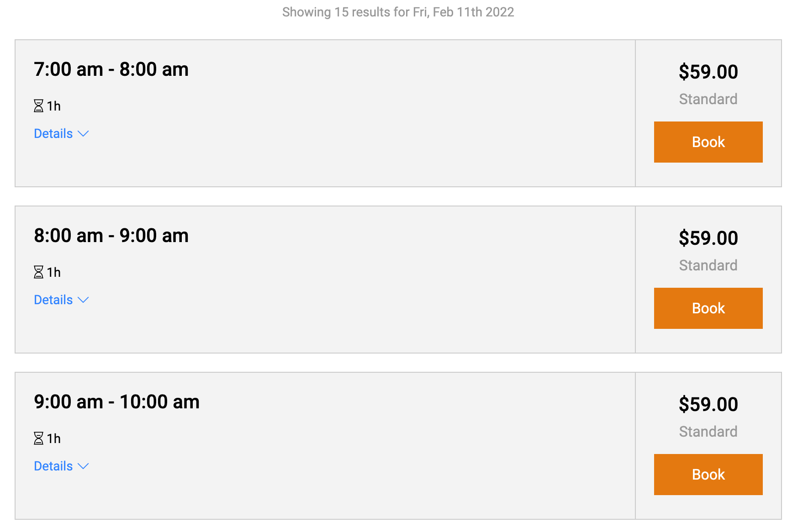
Task: Expand the chevron beside Details for 9:00 am slot
Action: click(x=83, y=466)
